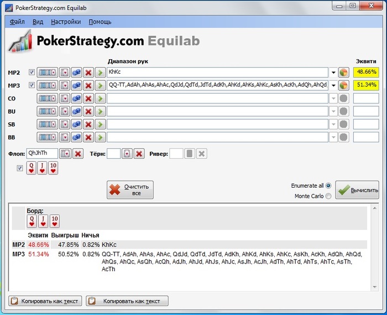Click the grey CO equity chart button
Image resolution: width=387 pixels, height=315 pixels.
pyautogui.click(x=343, y=99)
